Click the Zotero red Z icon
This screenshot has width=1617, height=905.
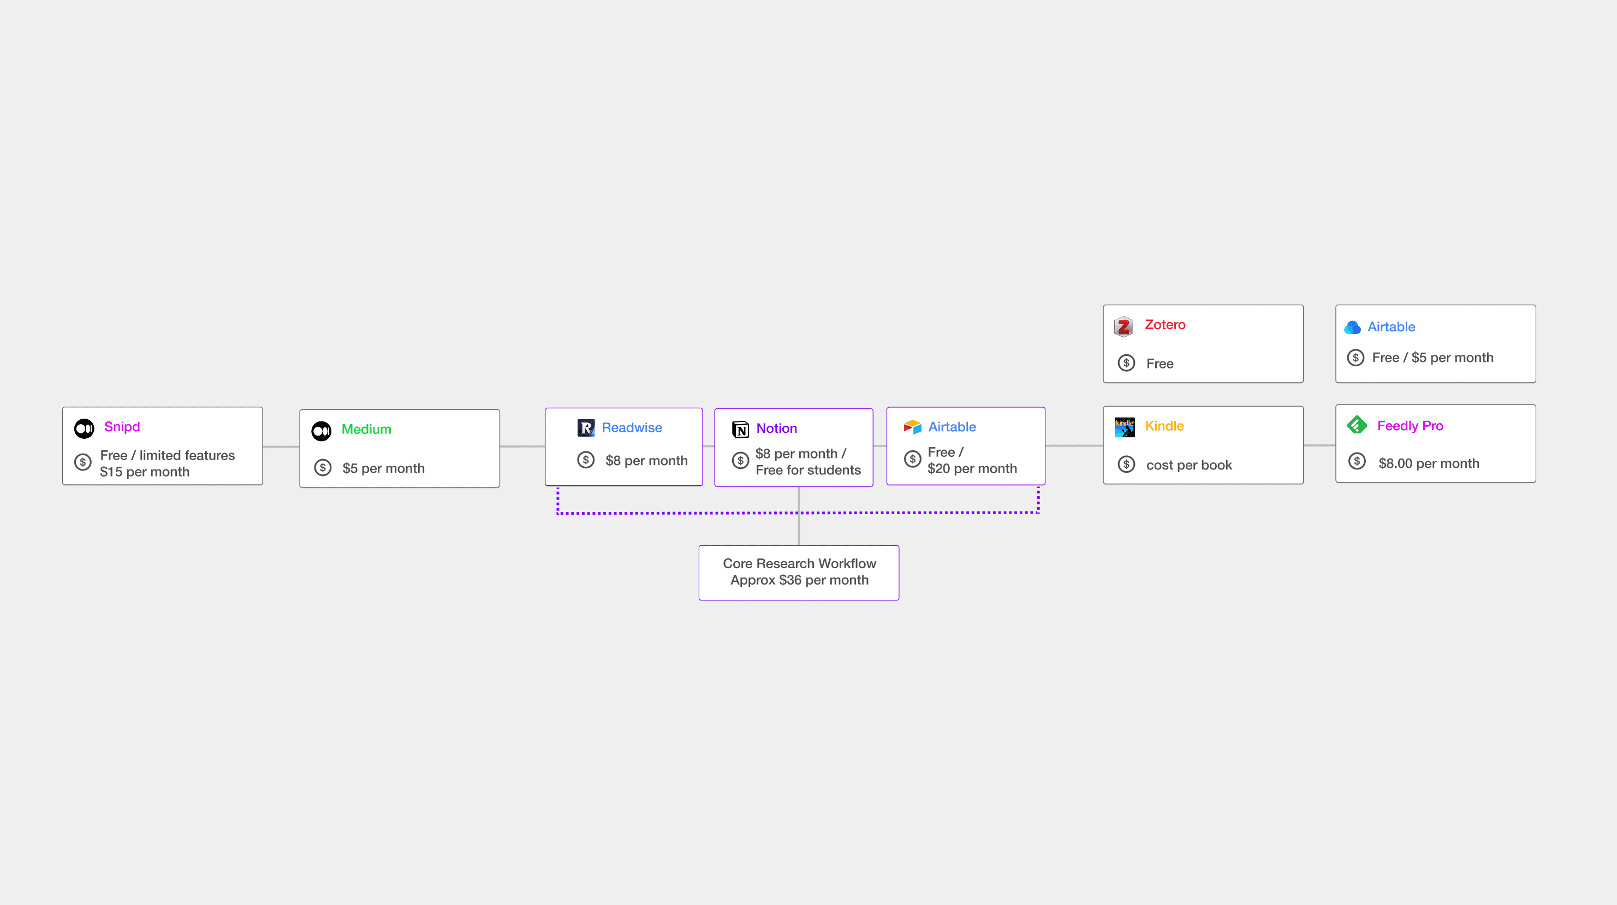pos(1123,326)
